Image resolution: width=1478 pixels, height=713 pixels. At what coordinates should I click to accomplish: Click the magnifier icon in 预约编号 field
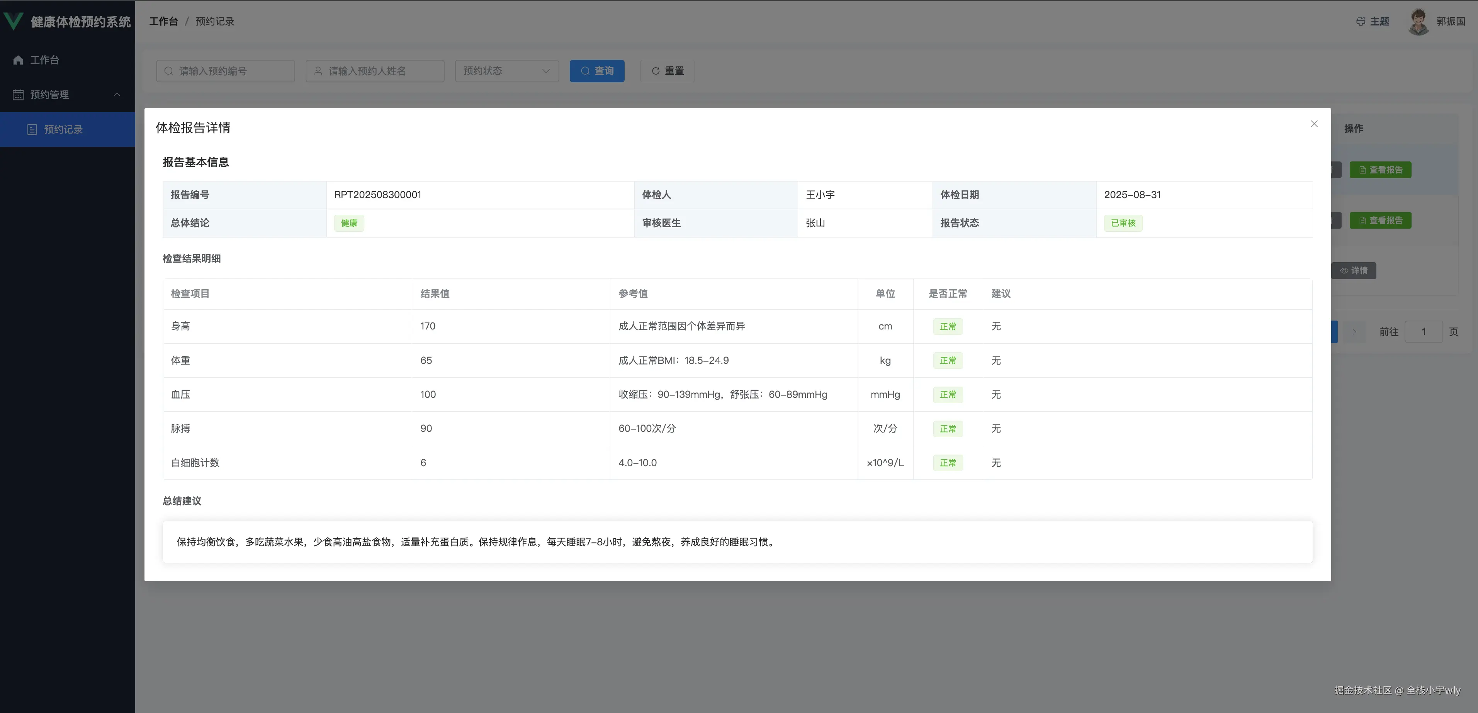tap(169, 71)
